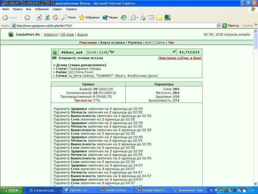Go to the Home page icon
This screenshot has height=194, width=258.
pyautogui.click(x=55, y=17)
